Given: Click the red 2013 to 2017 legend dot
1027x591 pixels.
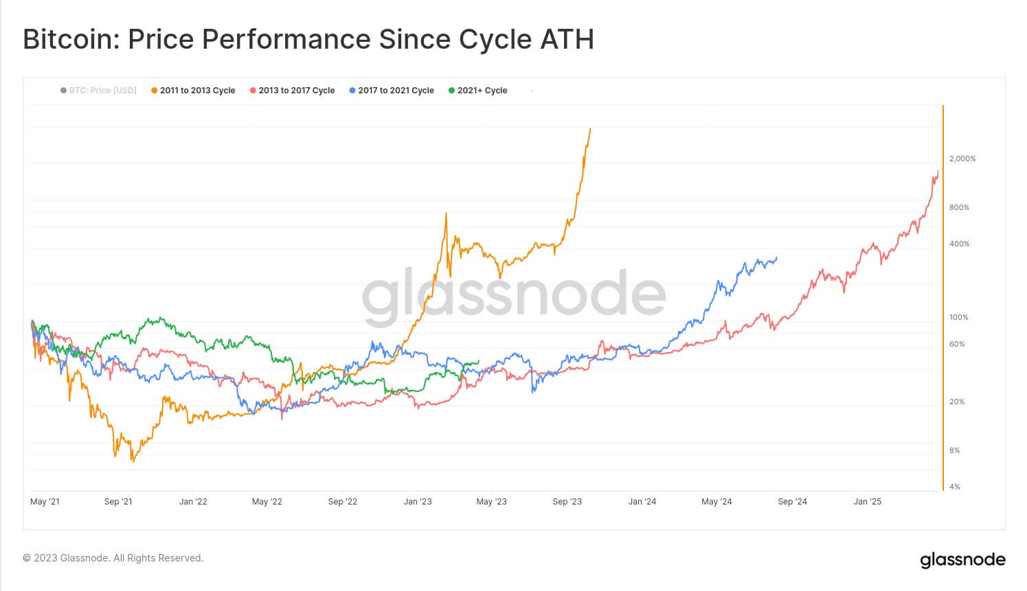Looking at the screenshot, I should click(253, 91).
